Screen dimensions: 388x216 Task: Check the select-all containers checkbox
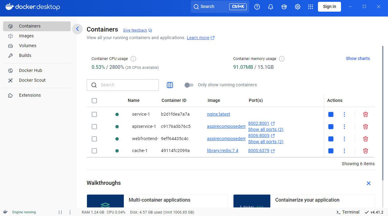tap(94, 101)
